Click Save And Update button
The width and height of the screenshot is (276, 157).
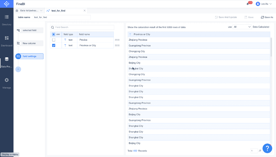point(226,17)
